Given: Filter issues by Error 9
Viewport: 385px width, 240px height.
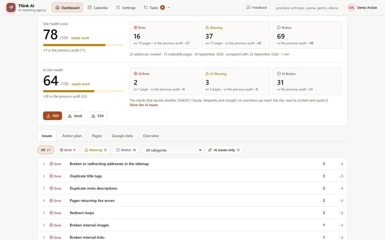Looking at the screenshot, I should point(67,150).
